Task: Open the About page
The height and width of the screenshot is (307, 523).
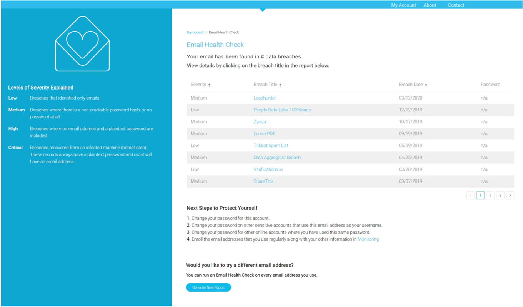Action: point(430,5)
